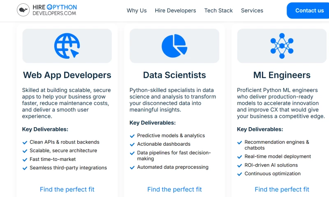Click checkmark next to Automated data preprocessing

tap(132, 167)
